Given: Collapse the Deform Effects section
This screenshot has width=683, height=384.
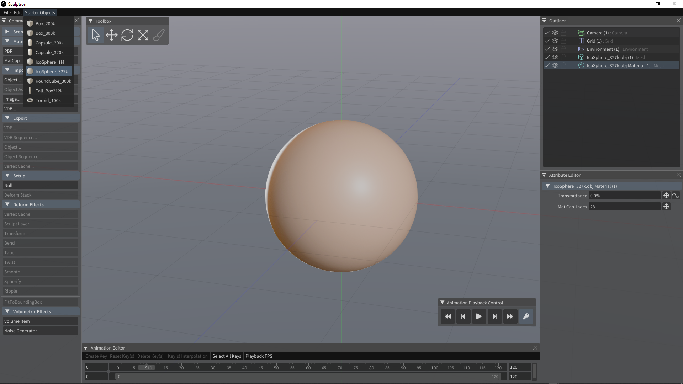Looking at the screenshot, I should [x=7, y=204].
